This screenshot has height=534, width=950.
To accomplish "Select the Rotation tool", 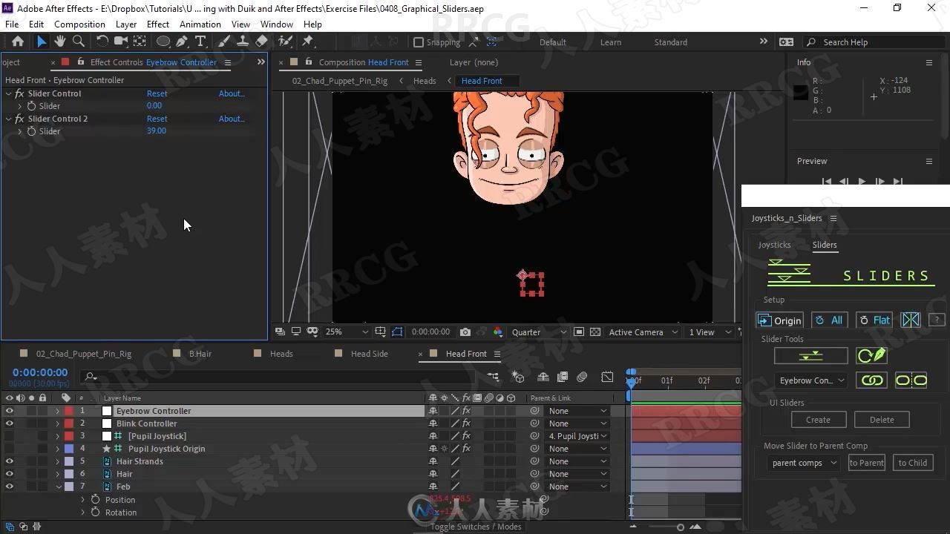I will (x=102, y=42).
